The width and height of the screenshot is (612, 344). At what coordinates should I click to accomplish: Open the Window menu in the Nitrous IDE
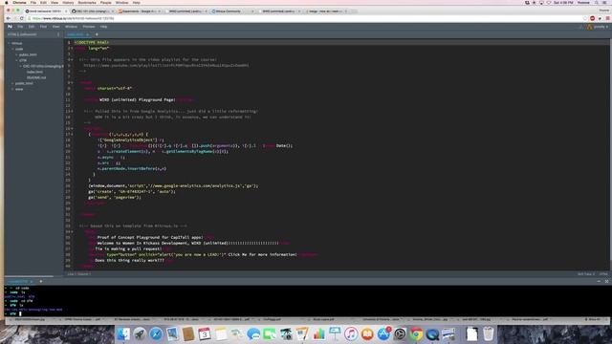coord(71,27)
